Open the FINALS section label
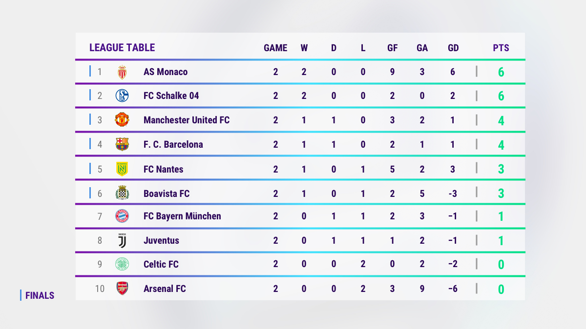 [x=40, y=295]
